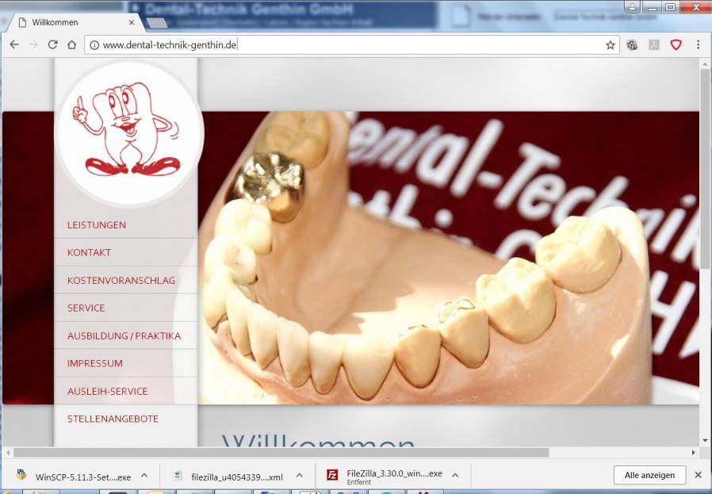Open a new tab with the tab-strip button
Image resolution: width=712 pixels, height=494 pixels.
tap(157, 23)
